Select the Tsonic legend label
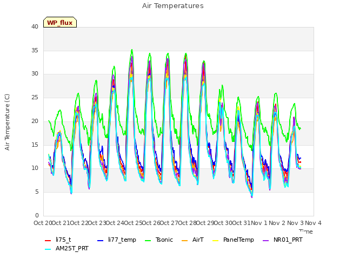The width and height of the screenshot is (346, 259). coord(164,240)
